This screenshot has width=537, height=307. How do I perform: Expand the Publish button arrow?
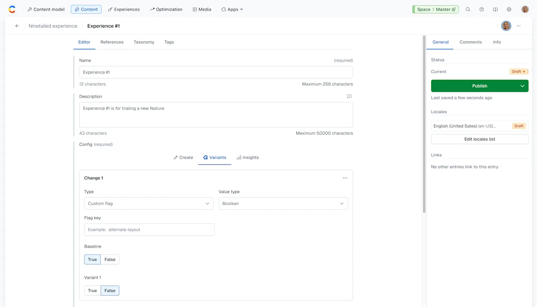pyautogui.click(x=522, y=86)
